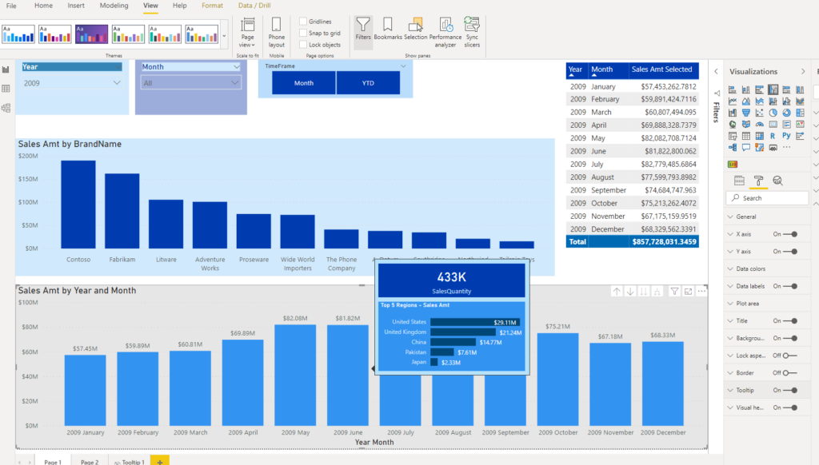Click the Month button in TimeFrame slicer
The image size is (819, 465).
[x=303, y=83]
